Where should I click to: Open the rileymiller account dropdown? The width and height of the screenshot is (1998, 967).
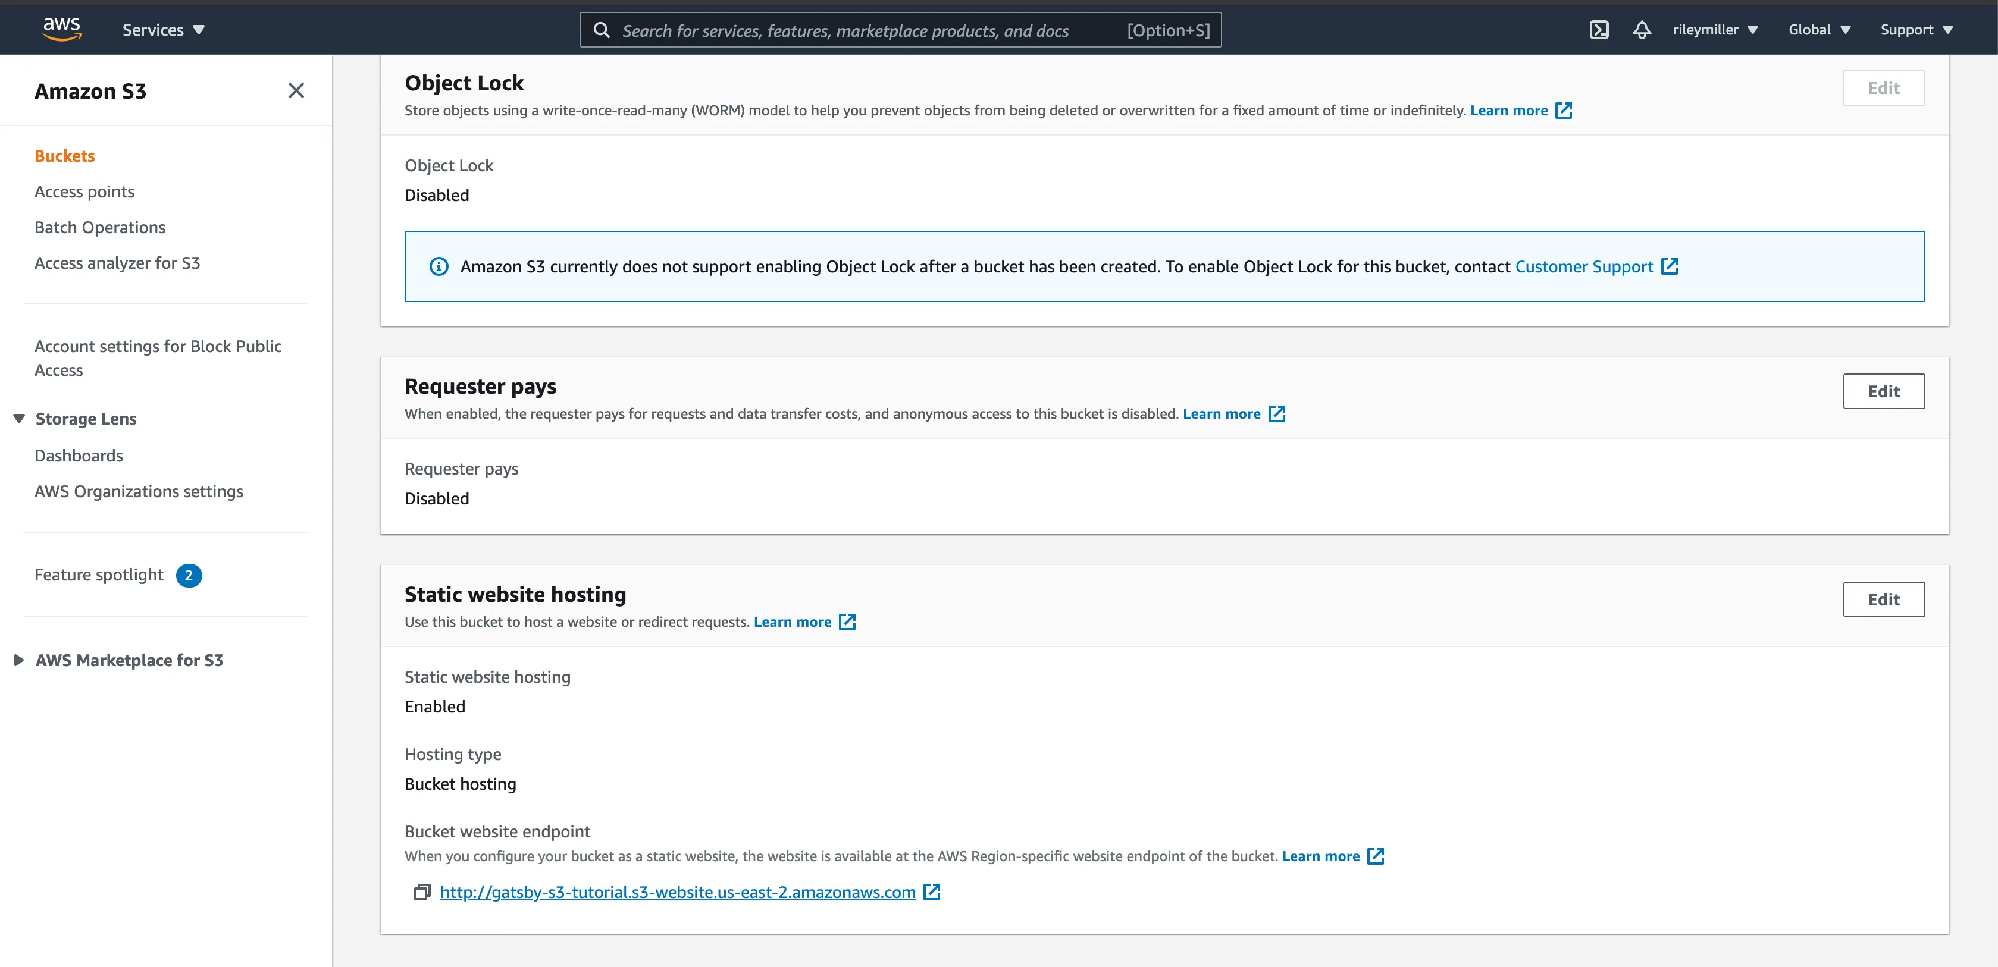click(x=1714, y=30)
